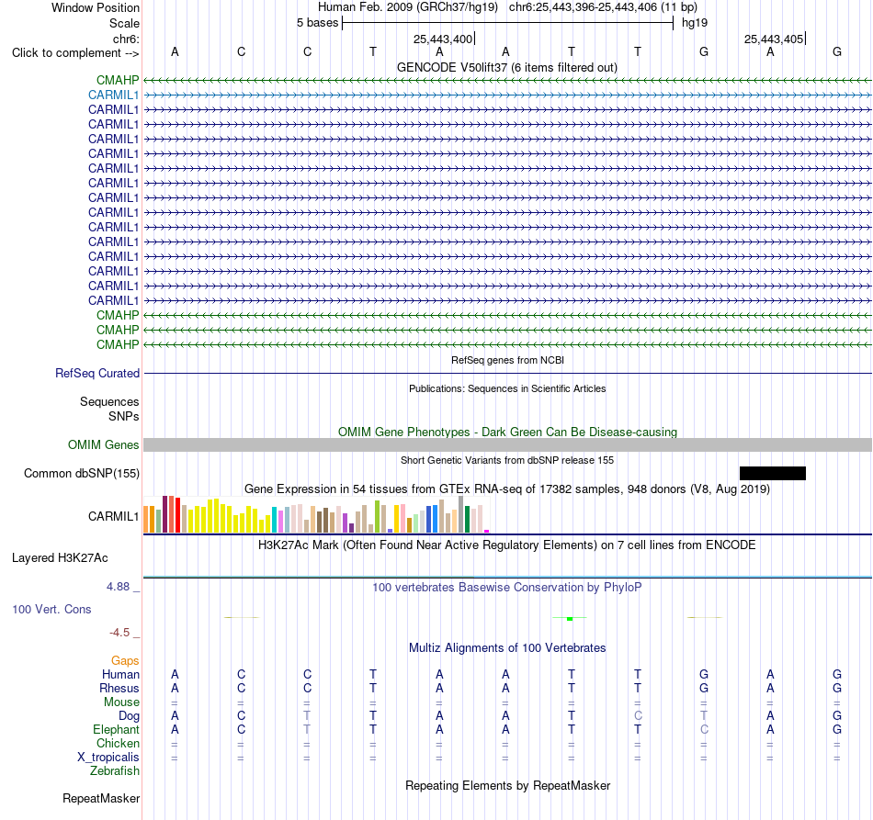873x820 pixels.
Task: Click the Zebrafish alignment row label
Action: pos(115,771)
